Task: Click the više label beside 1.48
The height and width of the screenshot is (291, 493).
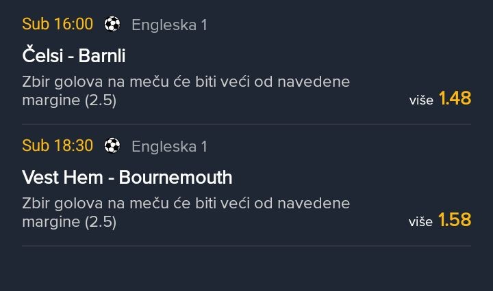Action: point(420,100)
